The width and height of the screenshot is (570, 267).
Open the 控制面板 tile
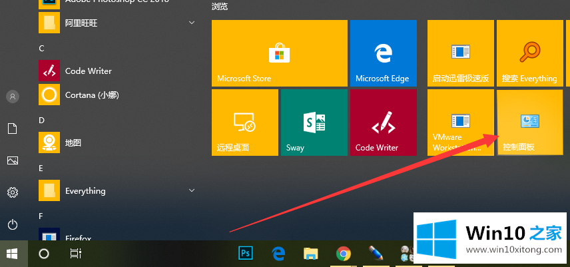529,123
